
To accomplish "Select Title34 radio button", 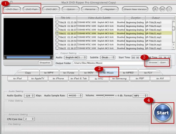I will point(57,44).
